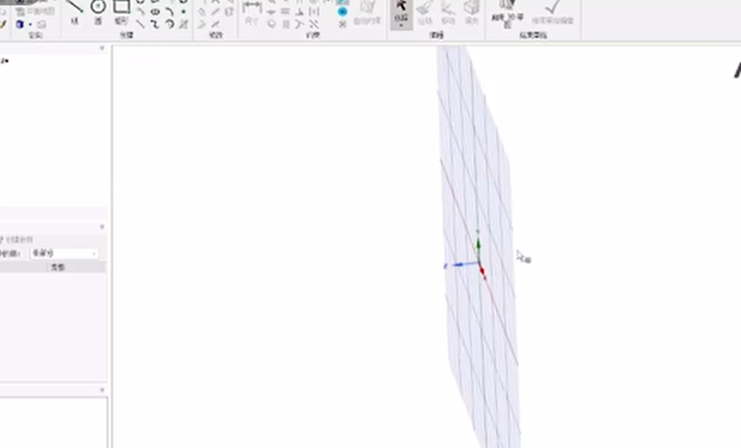Click the sketch plane icon left of checkmark
Image resolution: width=741 pixels, height=448 pixels.
(502, 7)
